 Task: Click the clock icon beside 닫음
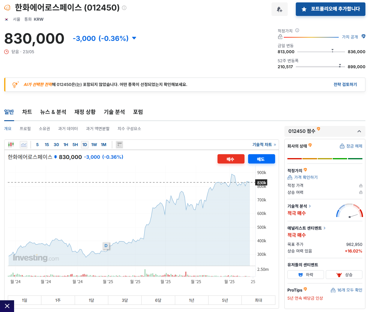click(x=7, y=52)
